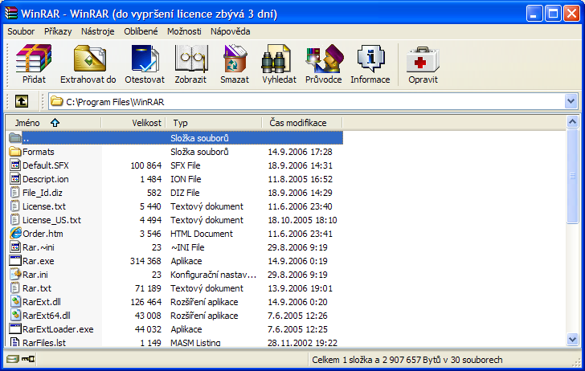Click the date 14.9.2006 17:28
Screen dimensions: 585x371
click(x=300, y=152)
